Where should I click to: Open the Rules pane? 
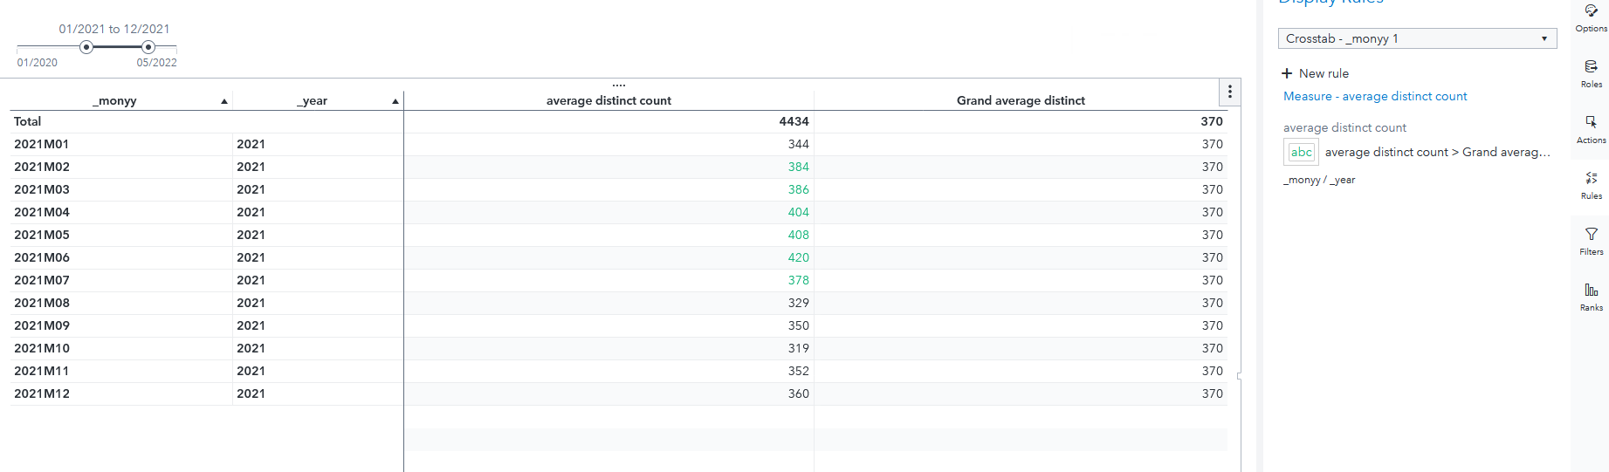(x=1591, y=184)
